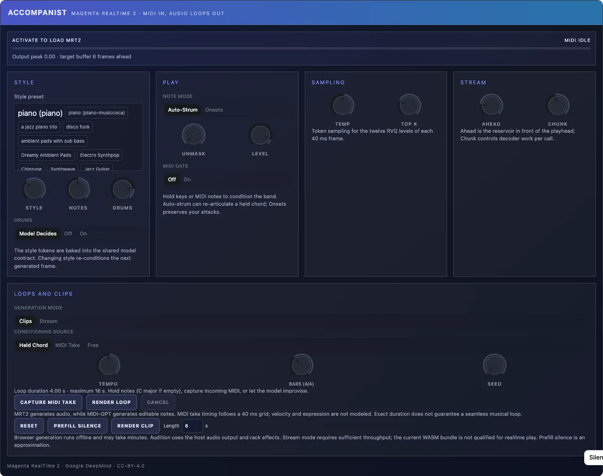Click the TEMPO knob

click(108, 365)
